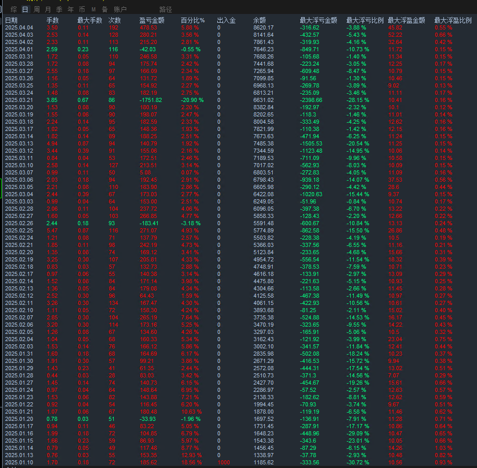Open the 币 currency tab
The width and height of the screenshot is (477, 468).
[82, 9]
